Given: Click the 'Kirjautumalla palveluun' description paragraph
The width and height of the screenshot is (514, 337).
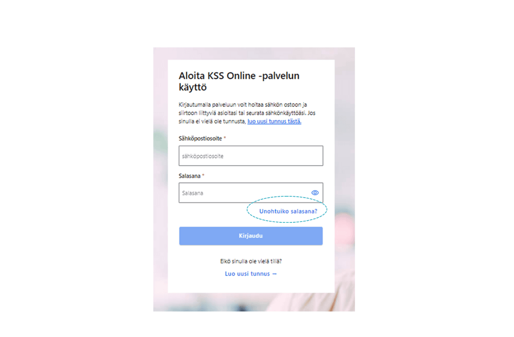Looking at the screenshot, I should (x=248, y=113).
